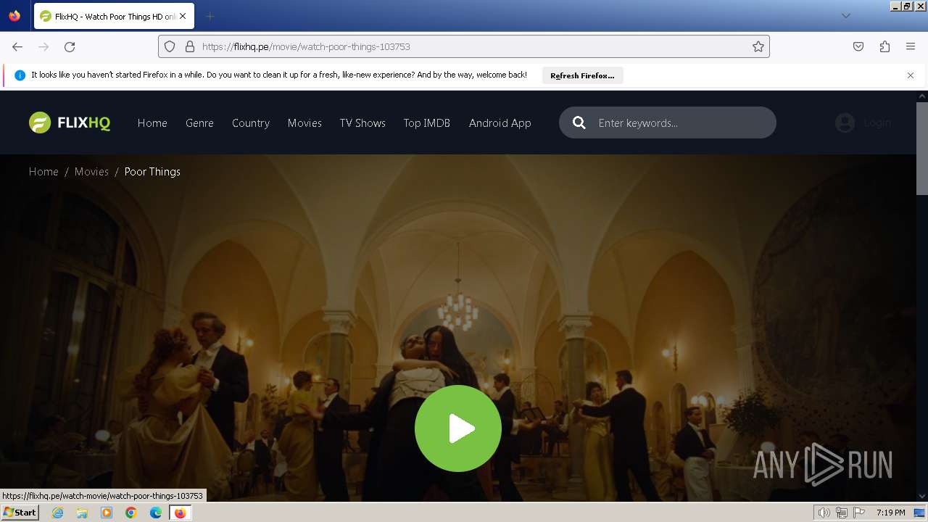Launch Chrome from taskbar
Screen dimensions: 928x522
131,513
